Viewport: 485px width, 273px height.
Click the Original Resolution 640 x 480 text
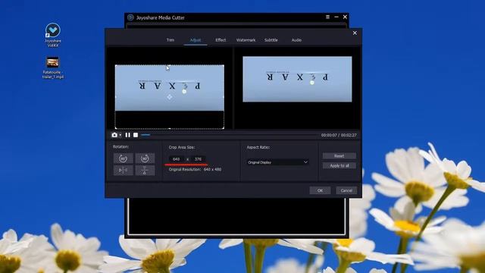tap(195, 170)
